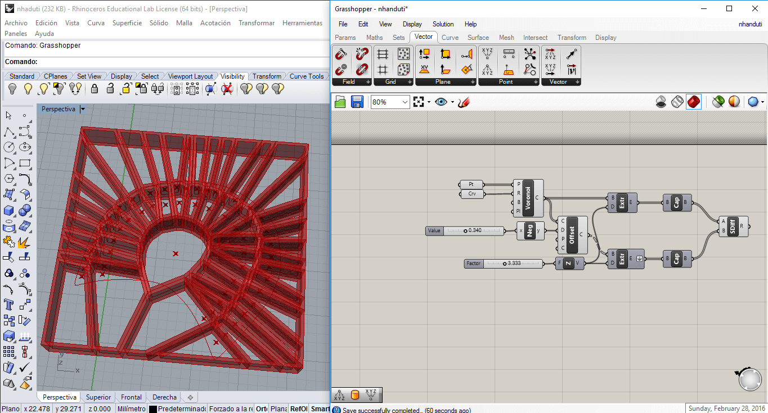This screenshot has width=768, height=413.
Task: Click the red X hide-in-detail icon
Action: point(227,89)
